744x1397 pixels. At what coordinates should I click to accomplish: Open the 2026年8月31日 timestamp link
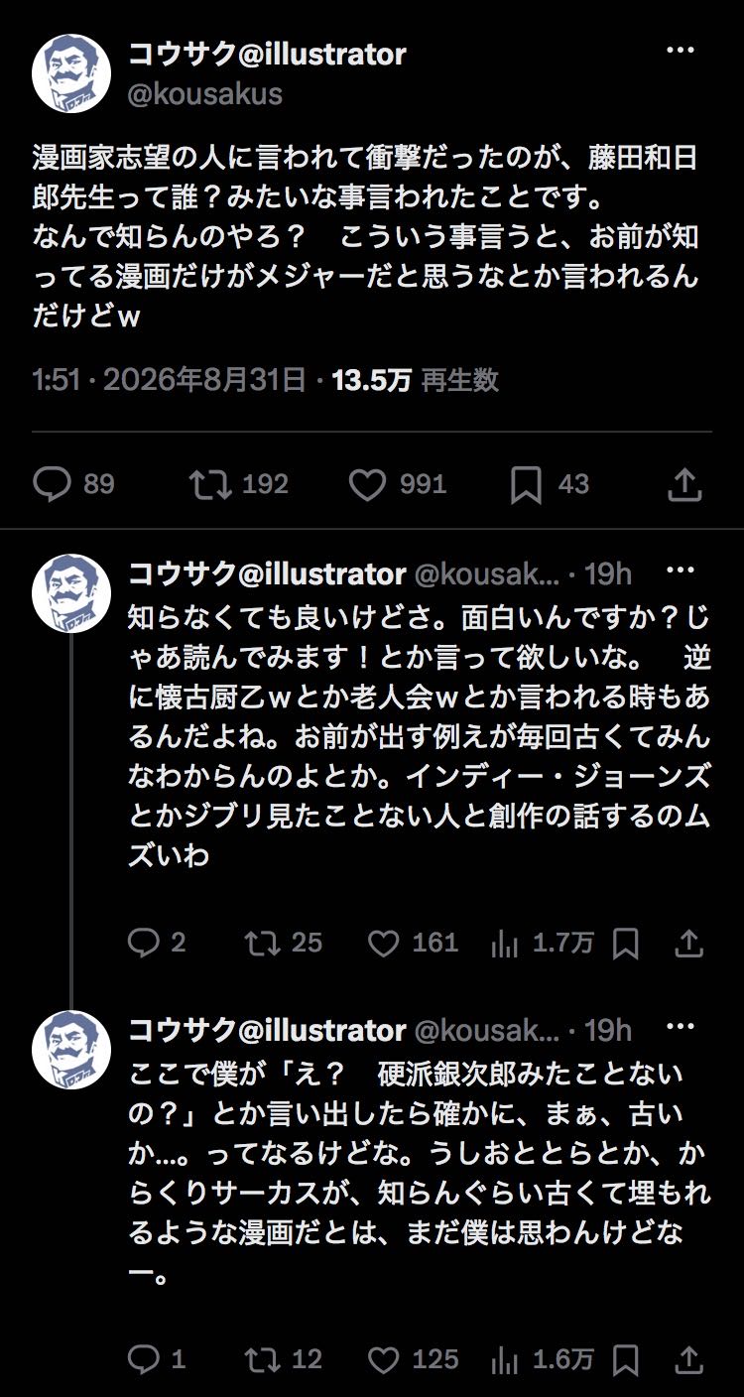pyautogui.click(x=204, y=380)
